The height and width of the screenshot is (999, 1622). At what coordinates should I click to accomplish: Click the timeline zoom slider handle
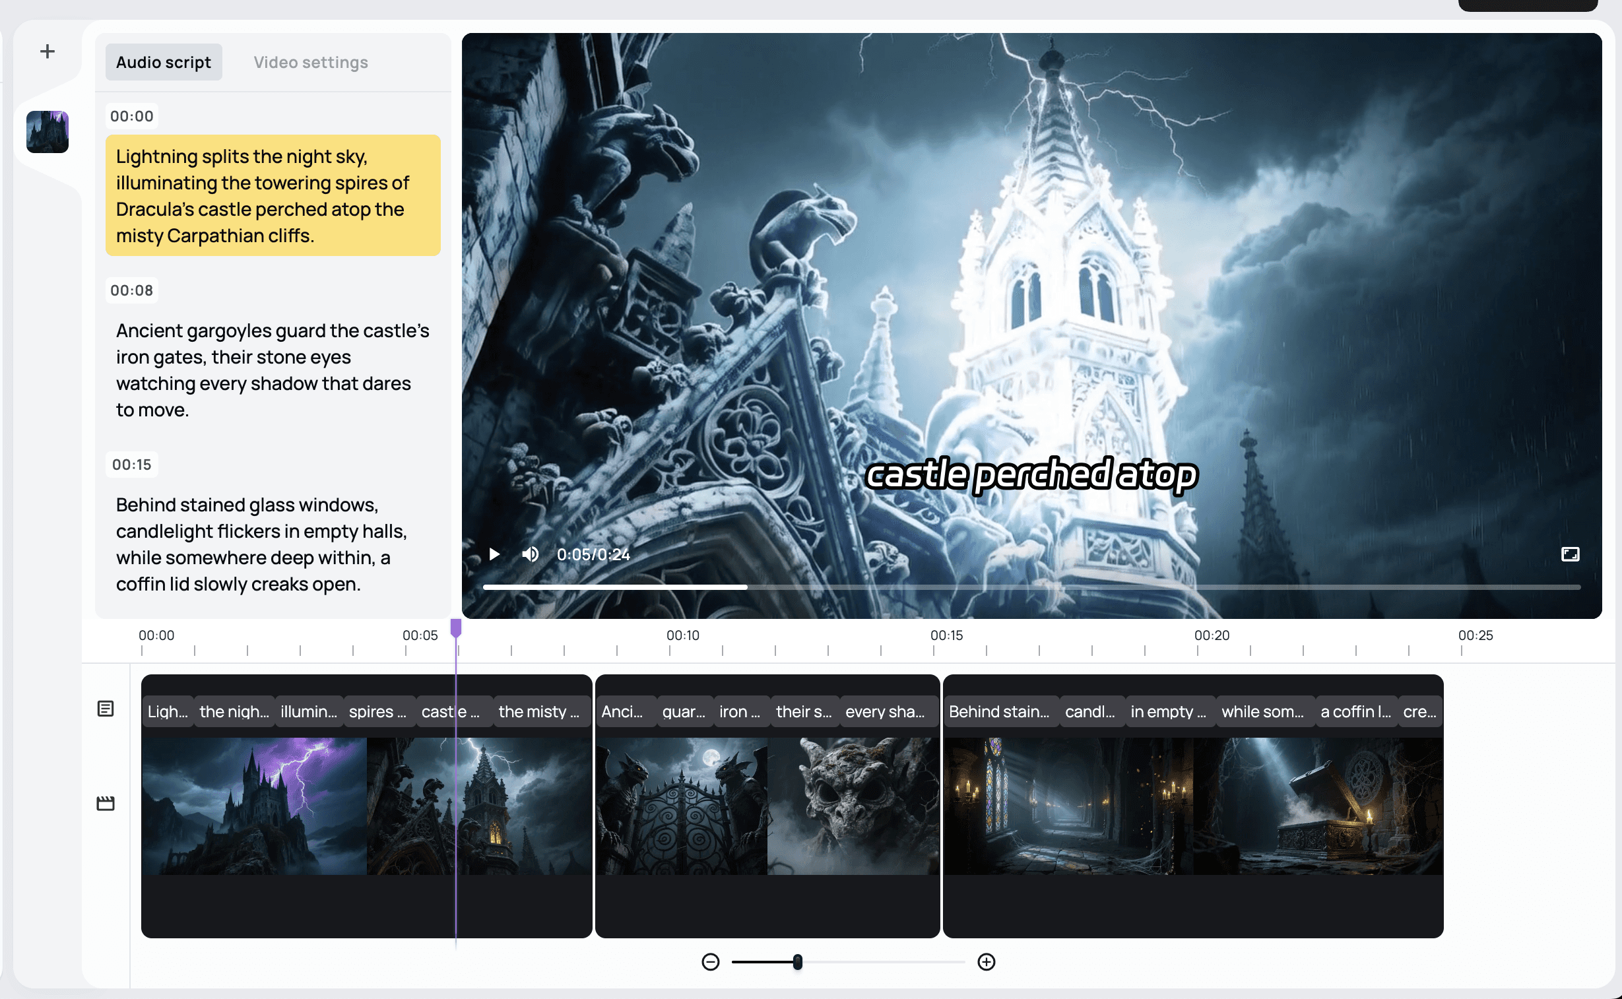tap(797, 961)
